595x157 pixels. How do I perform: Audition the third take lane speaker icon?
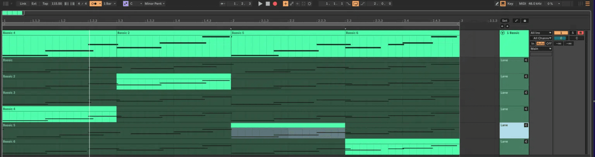tap(526, 93)
